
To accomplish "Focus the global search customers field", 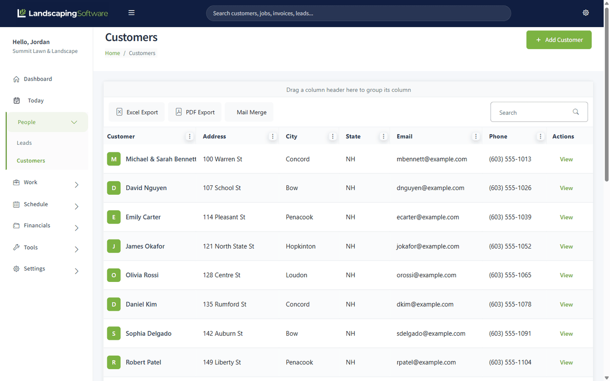I will coord(358,13).
